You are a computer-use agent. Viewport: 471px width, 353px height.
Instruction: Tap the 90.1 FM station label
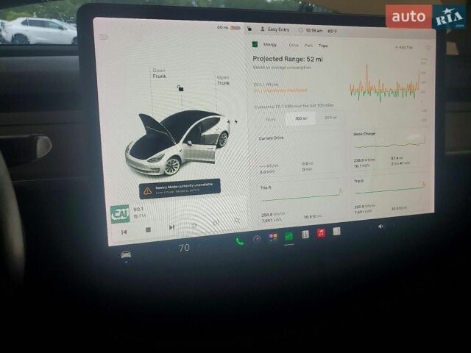pyautogui.click(x=139, y=213)
